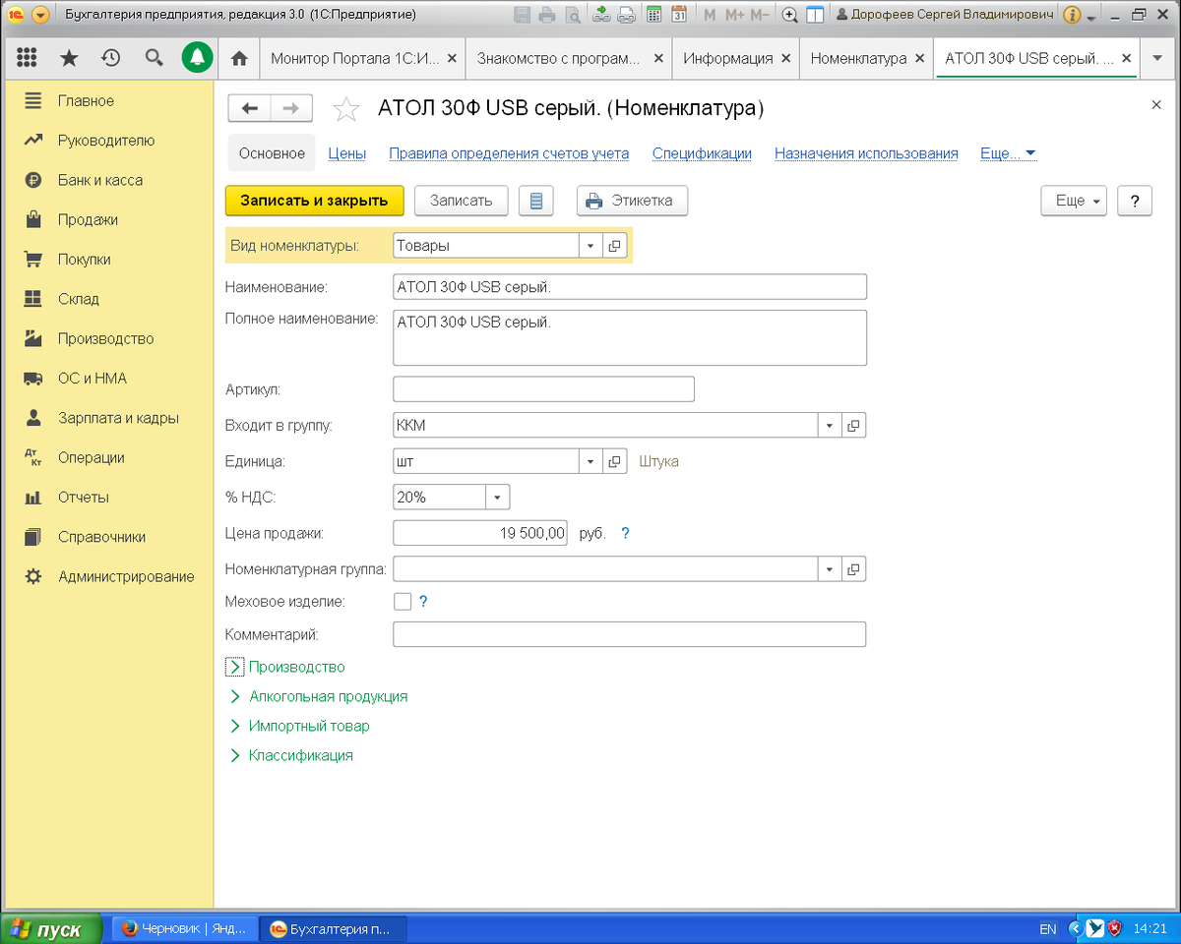Click the yellow information icon
The height and width of the screenshot is (944, 1181).
coord(1072,16)
